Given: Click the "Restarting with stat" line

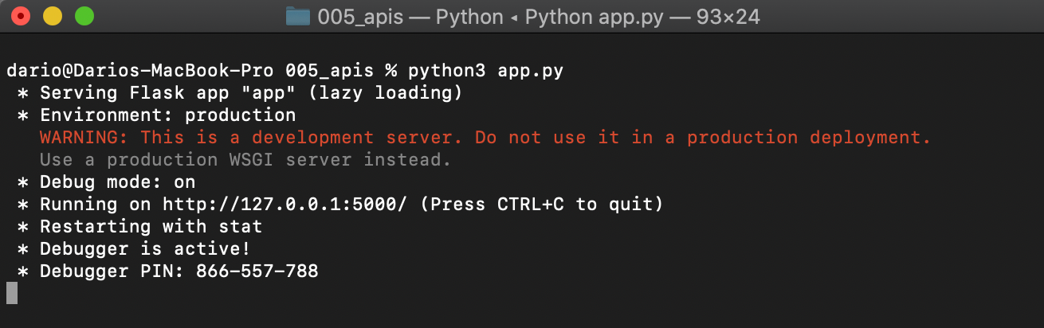Looking at the screenshot, I should [151, 227].
